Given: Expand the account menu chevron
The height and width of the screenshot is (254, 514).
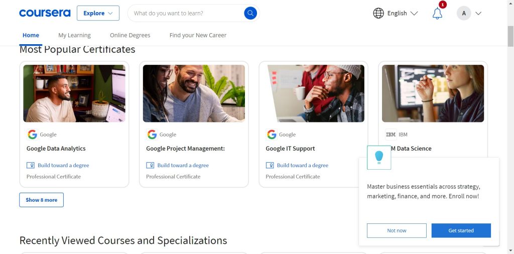Looking at the screenshot, I should pyautogui.click(x=478, y=14).
